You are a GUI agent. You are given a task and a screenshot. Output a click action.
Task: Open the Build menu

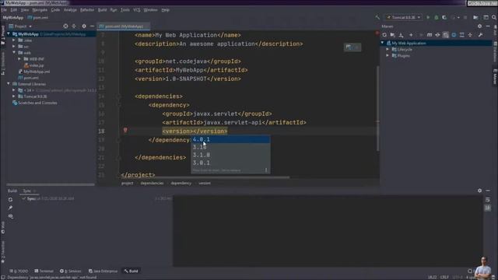(102, 10)
